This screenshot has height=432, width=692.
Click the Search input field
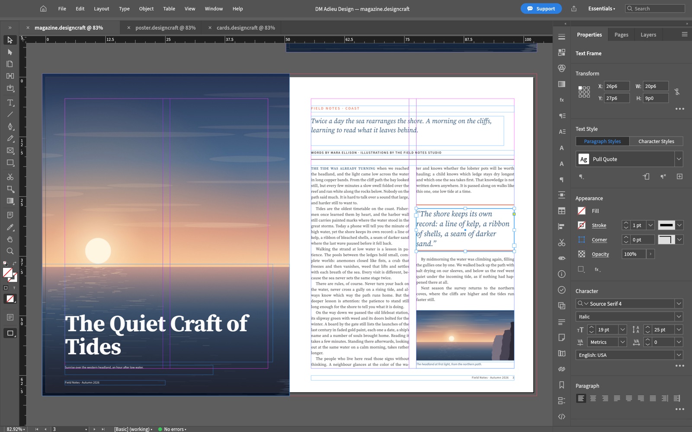pyautogui.click(x=655, y=9)
